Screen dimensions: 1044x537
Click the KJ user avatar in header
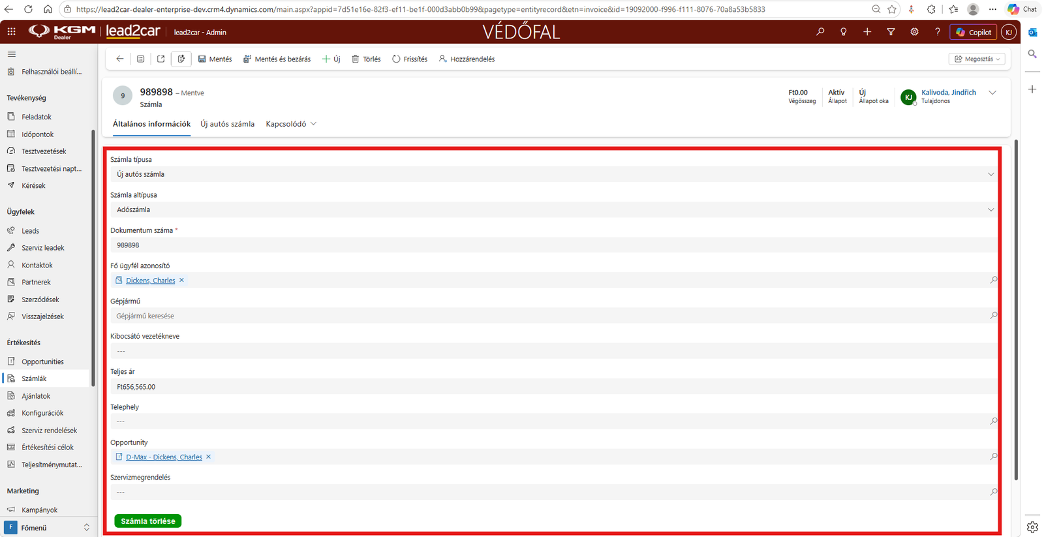click(1009, 32)
